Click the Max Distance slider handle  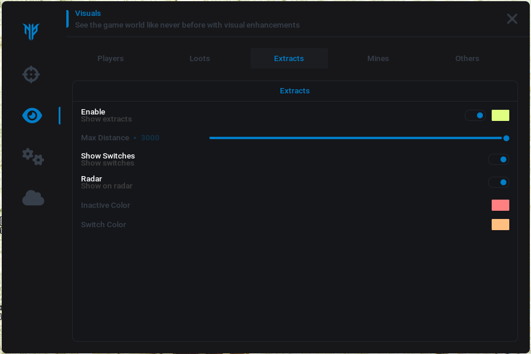coord(506,138)
